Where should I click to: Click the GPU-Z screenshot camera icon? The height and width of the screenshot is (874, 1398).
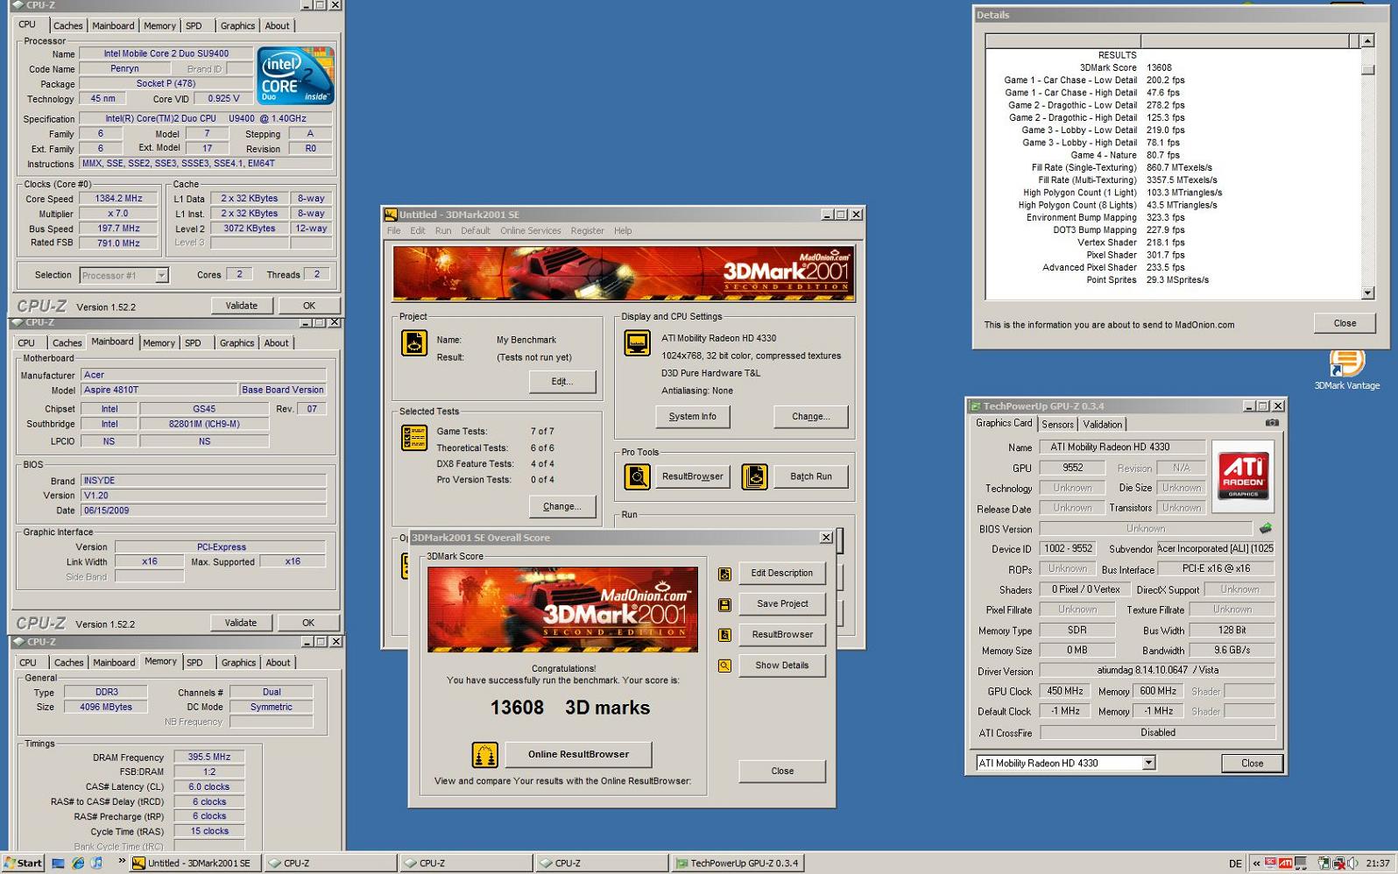(1272, 423)
